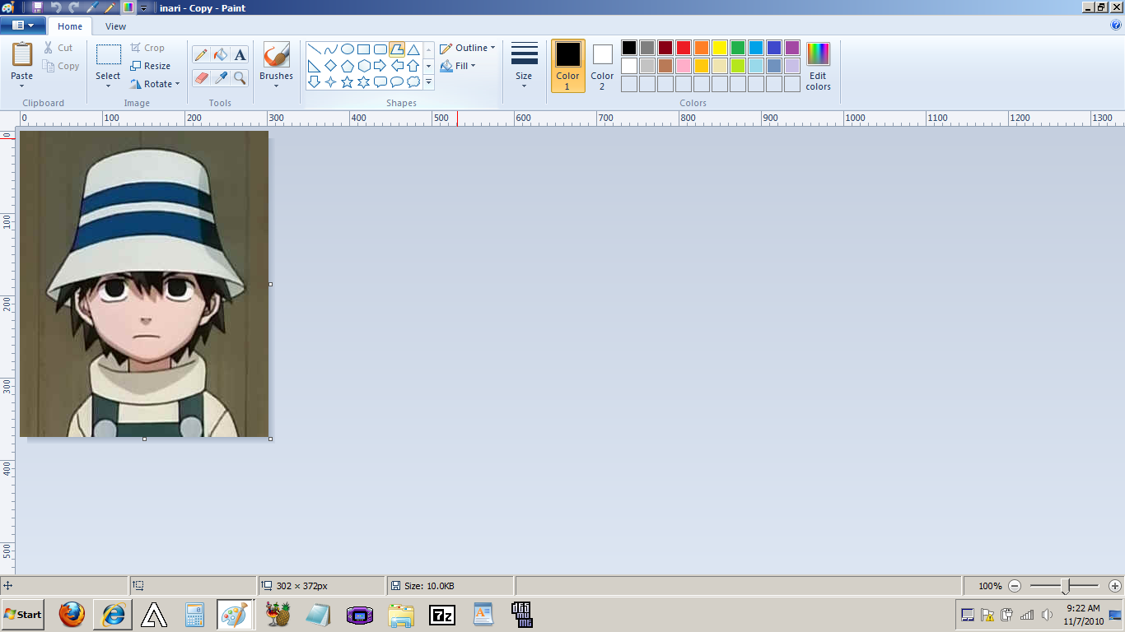Screen dimensions: 1125x632
Task: Choose the Five-point star shape
Action: (x=347, y=82)
